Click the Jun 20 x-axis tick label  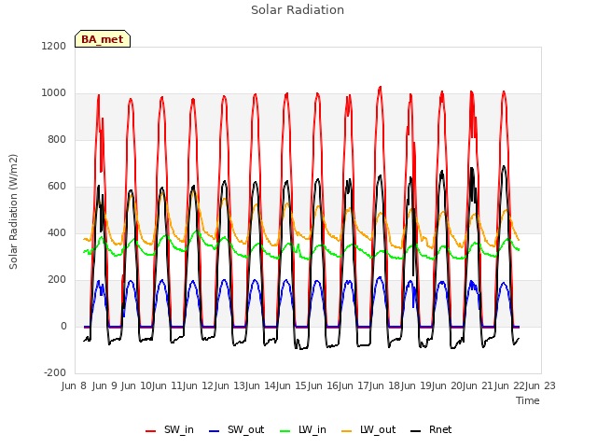447,385
